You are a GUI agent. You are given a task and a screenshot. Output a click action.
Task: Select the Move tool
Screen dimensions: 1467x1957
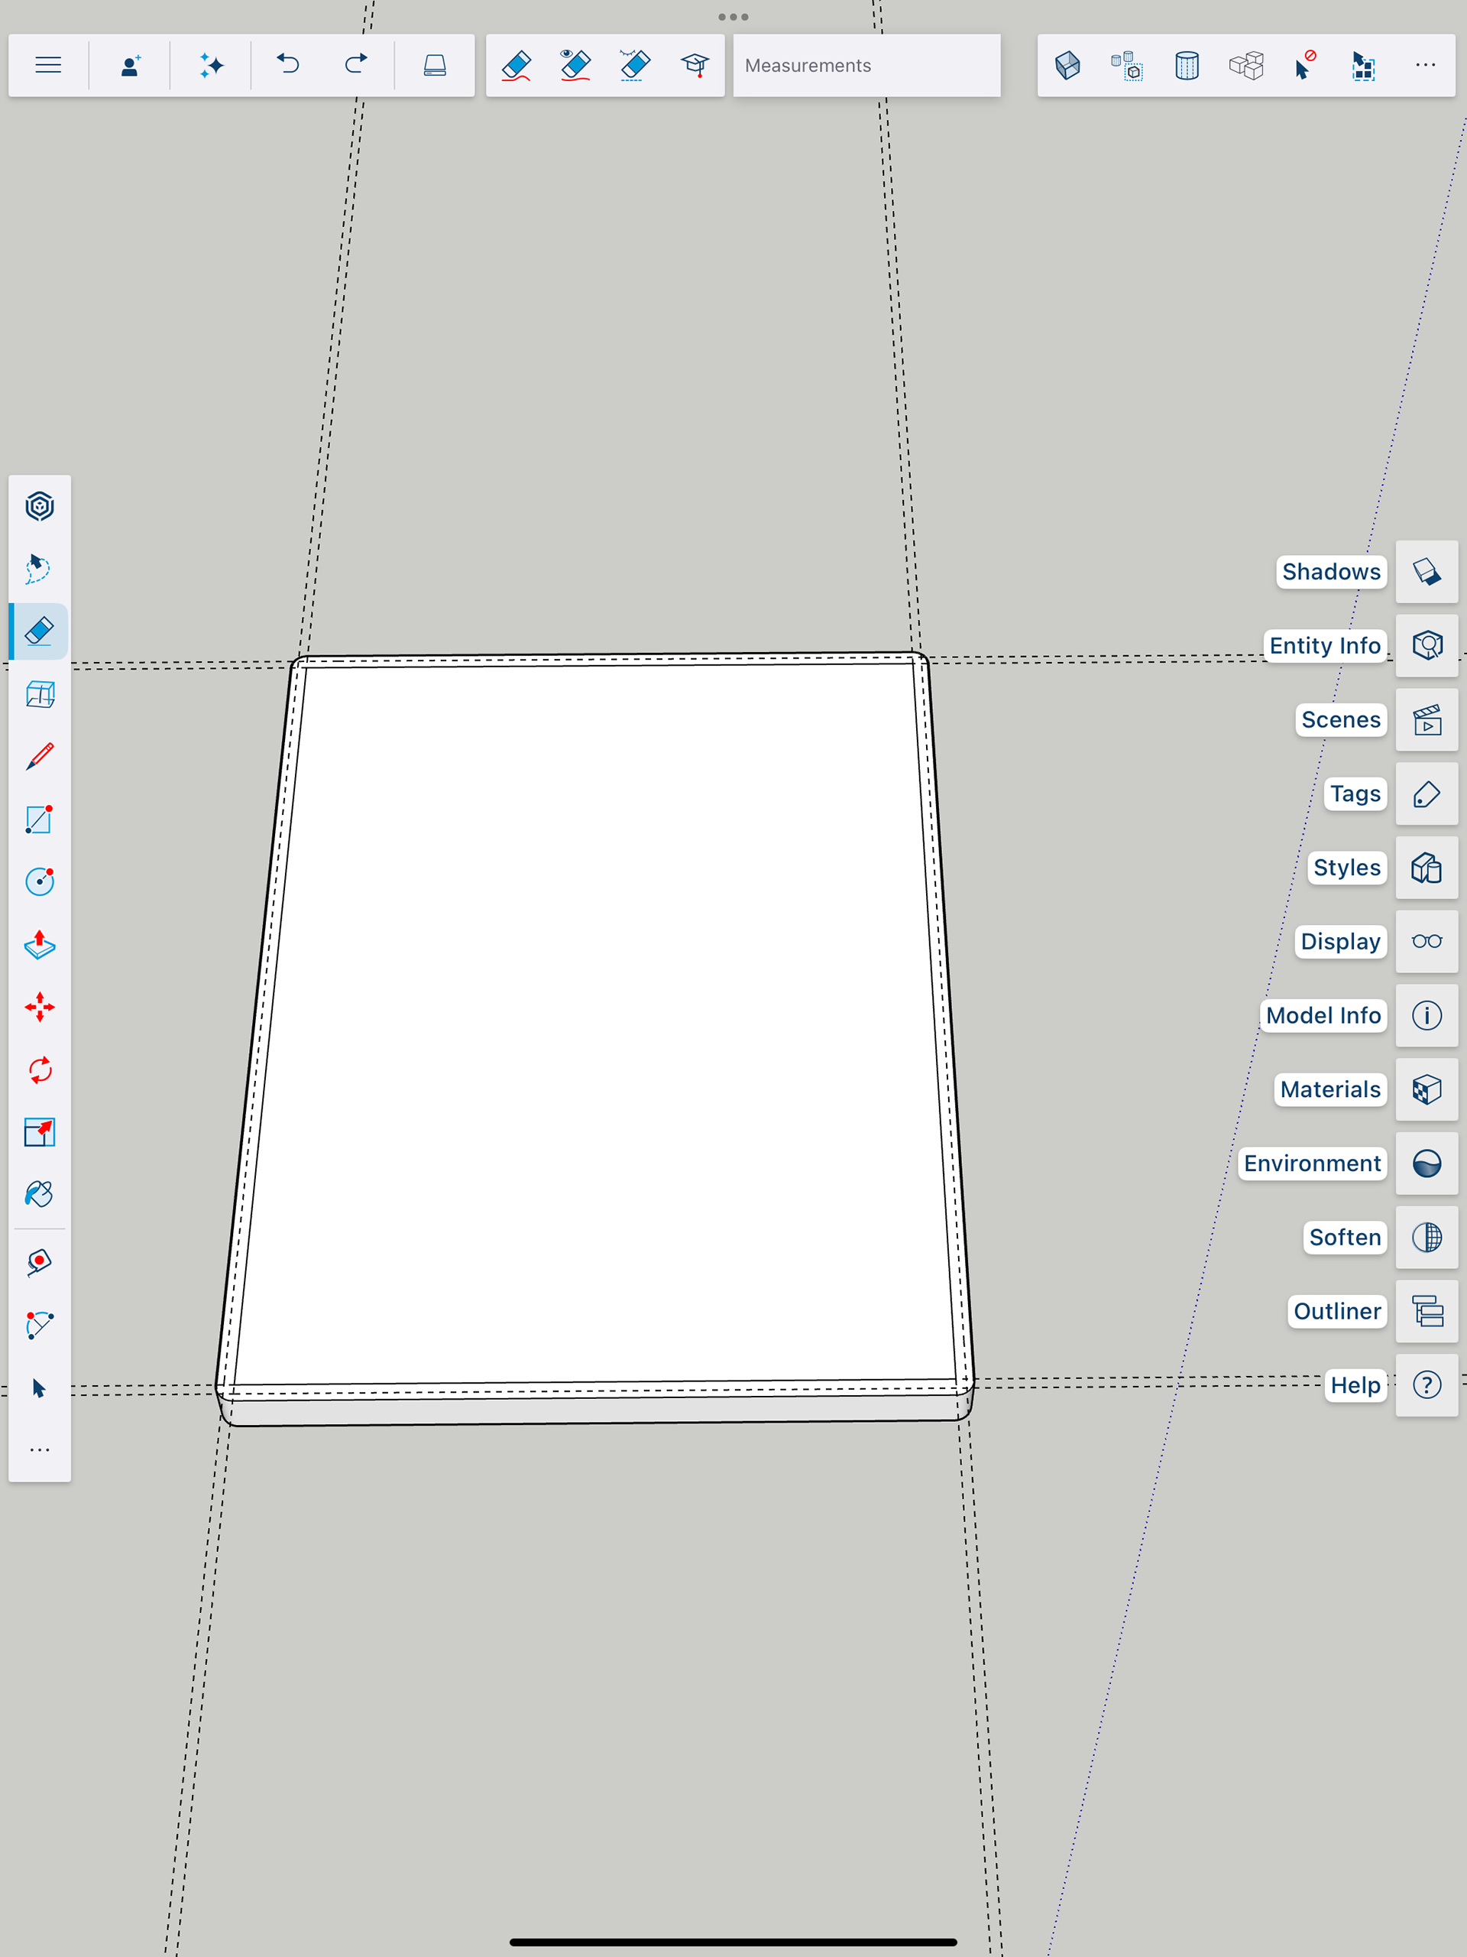pos(39,1007)
